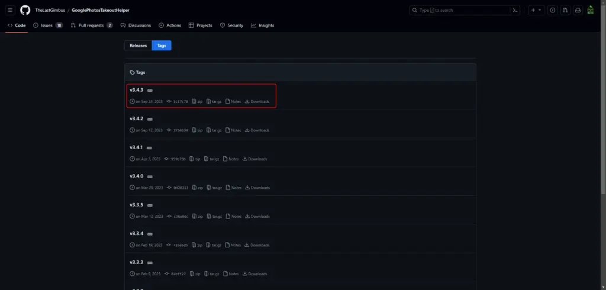Expand v3.4.3 ellipsis commit message
Screen dimensions: 606x290
(x=150, y=91)
